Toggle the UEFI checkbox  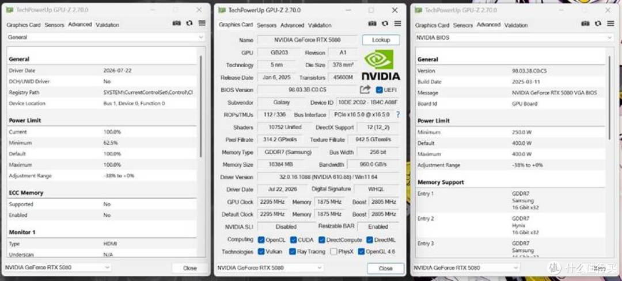coord(379,90)
